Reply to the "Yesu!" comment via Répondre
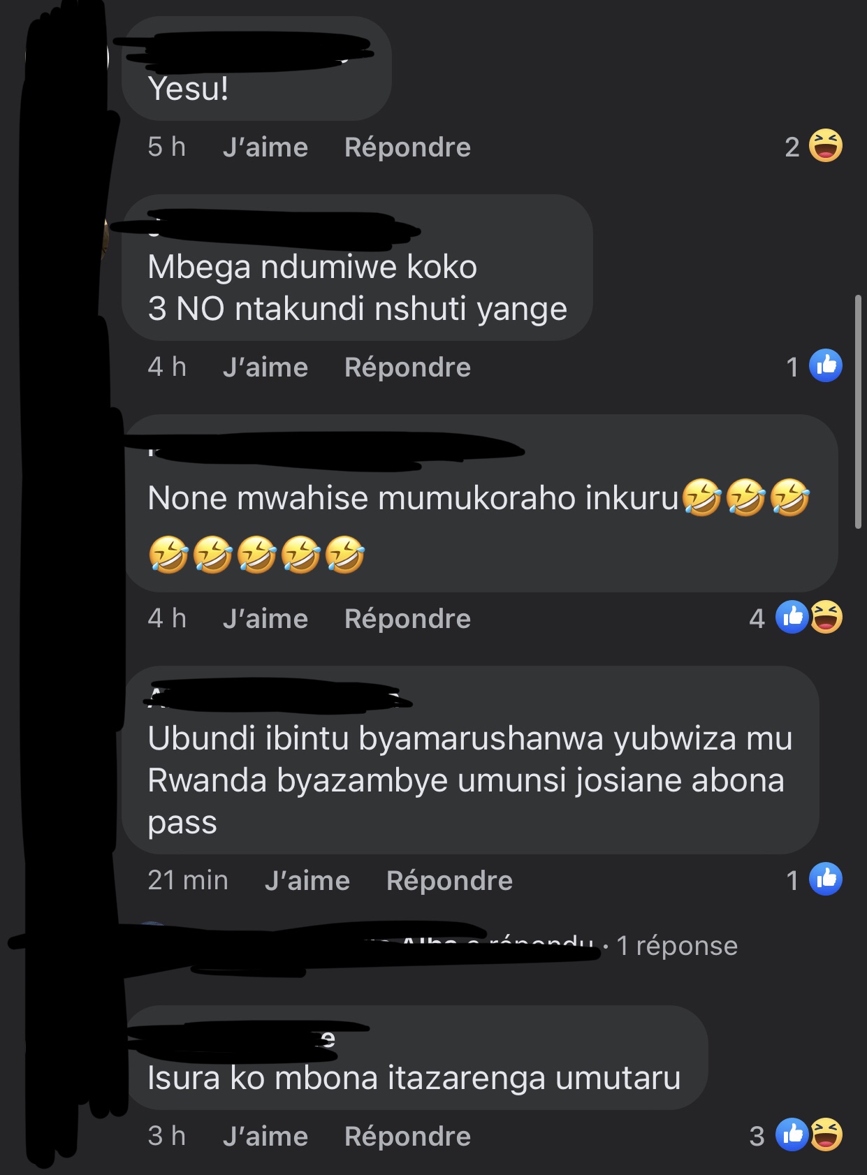Viewport: 867px width, 1175px height. 408,147
